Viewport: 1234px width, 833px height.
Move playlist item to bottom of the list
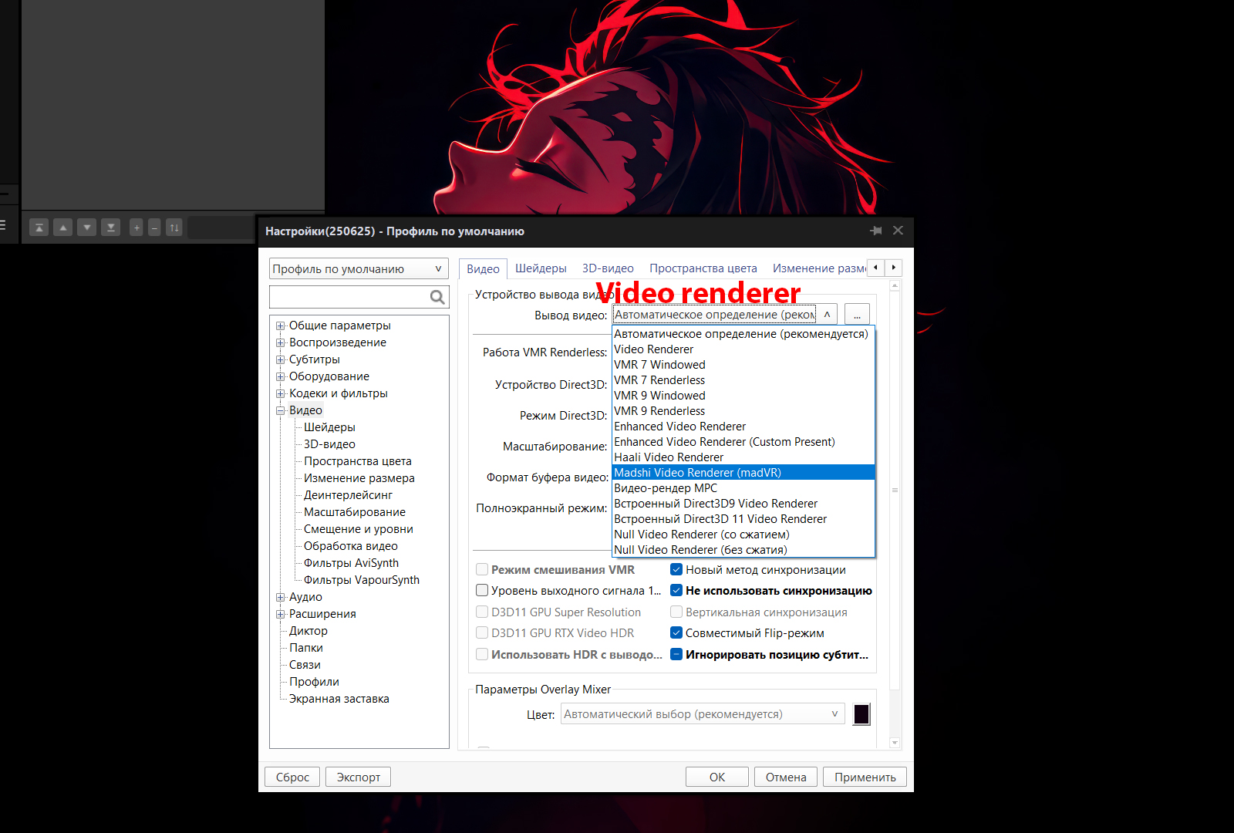[111, 228]
